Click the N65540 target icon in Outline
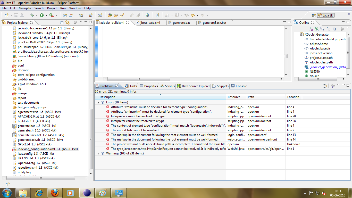 306,71
